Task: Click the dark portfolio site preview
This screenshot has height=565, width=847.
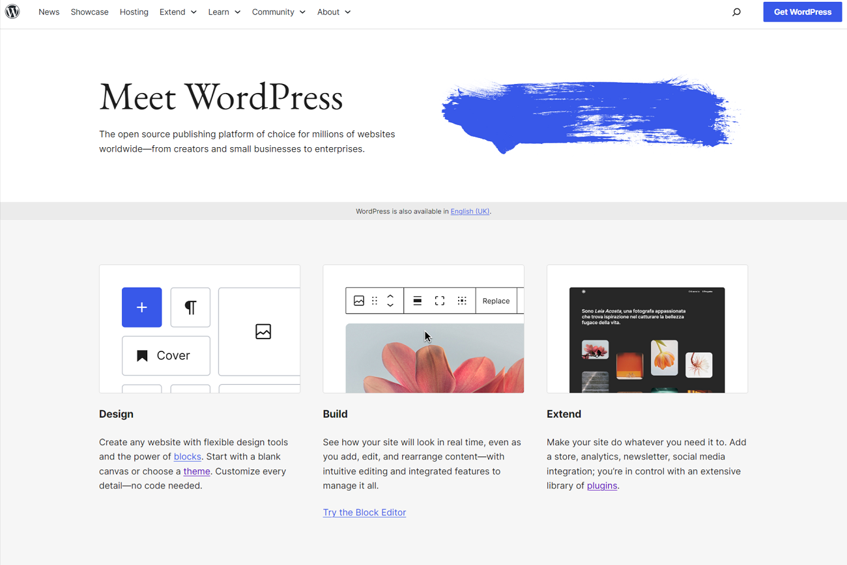Action: [x=647, y=340]
